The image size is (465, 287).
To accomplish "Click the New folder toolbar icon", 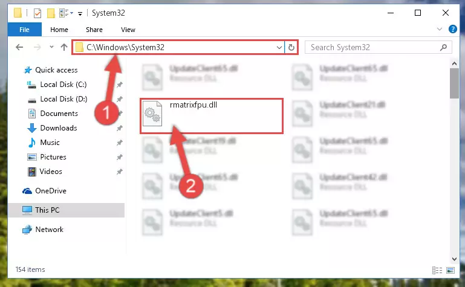I will [x=51, y=13].
